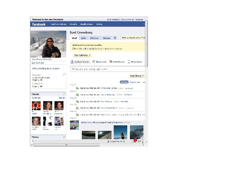Select the Posts by Saul filter

(135, 82)
